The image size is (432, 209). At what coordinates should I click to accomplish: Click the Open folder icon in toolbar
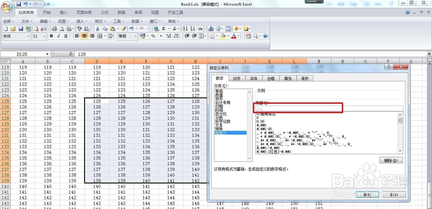pos(13,28)
